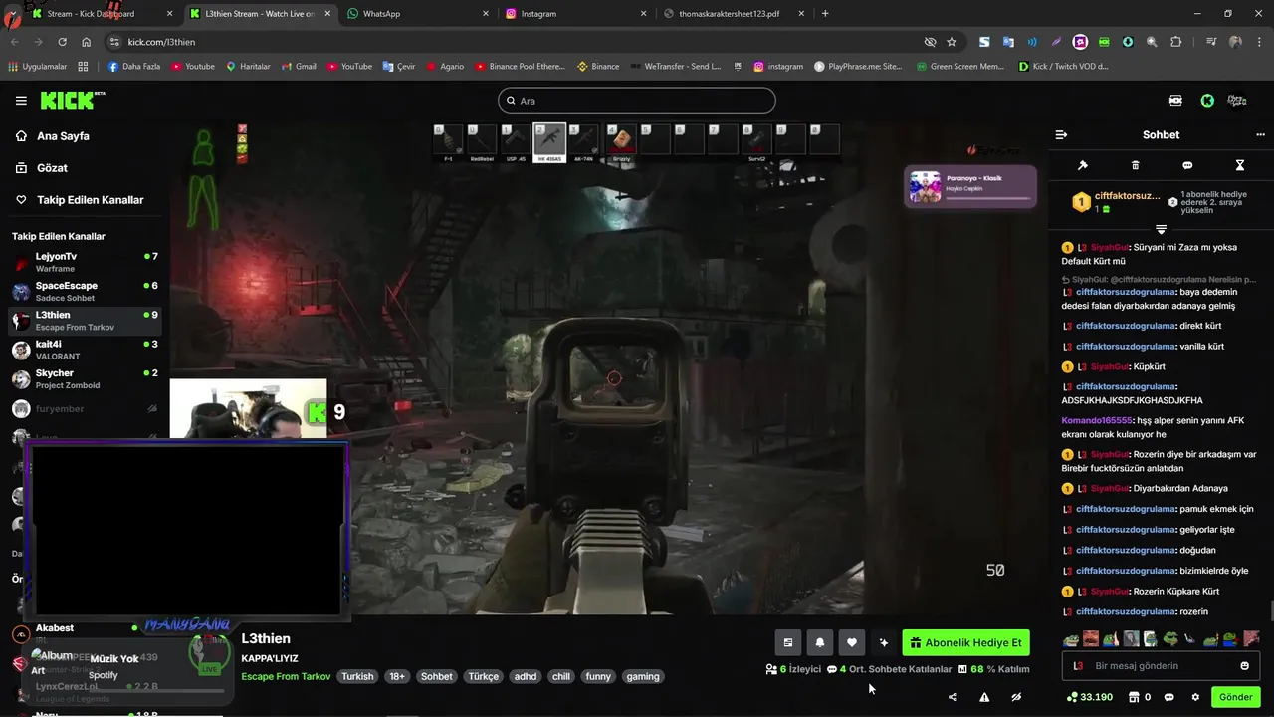Toggle the heart follow button
The height and width of the screenshot is (717, 1274).
851,642
